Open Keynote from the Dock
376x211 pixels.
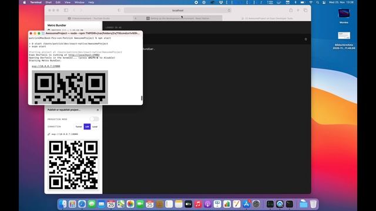pyautogui.click(x=217, y=204)
